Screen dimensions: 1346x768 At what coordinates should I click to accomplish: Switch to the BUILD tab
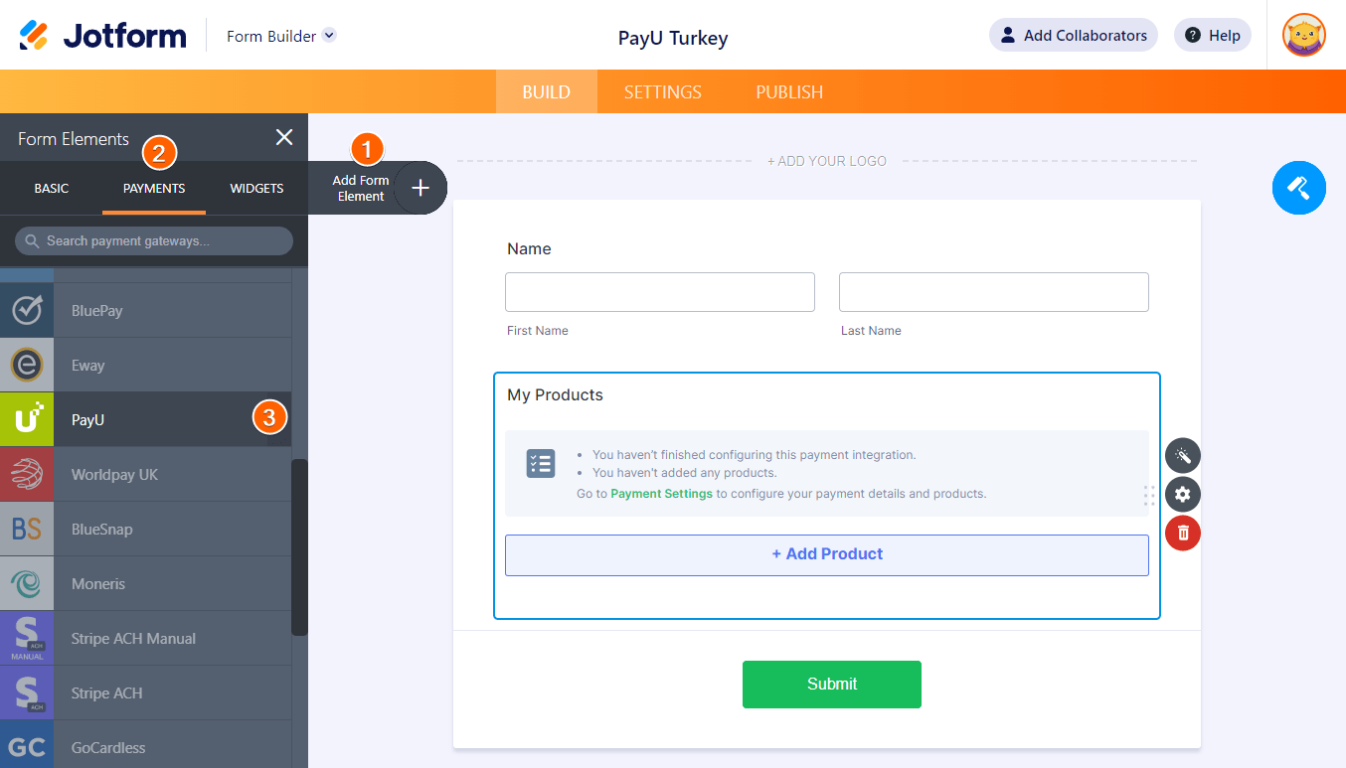point(547,91)
